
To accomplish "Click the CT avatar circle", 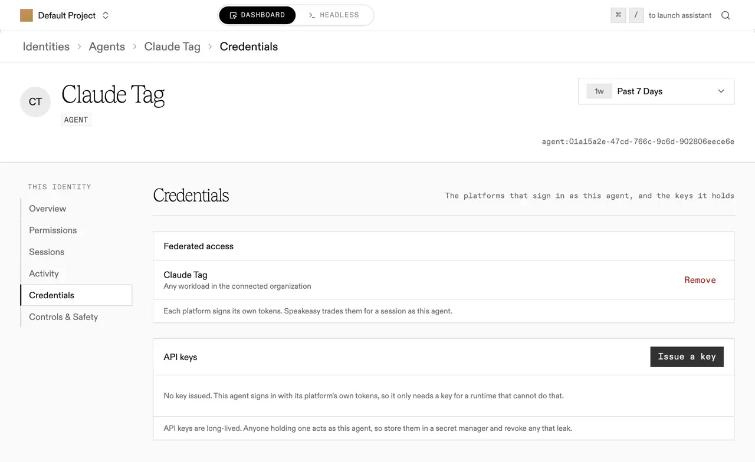I will click(35, 101).
